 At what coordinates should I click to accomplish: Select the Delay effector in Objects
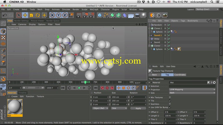click(157, 39)
